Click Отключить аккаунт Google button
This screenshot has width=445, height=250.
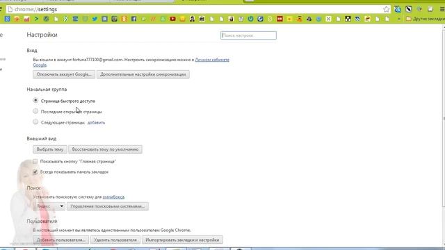(x=64, y=74)
